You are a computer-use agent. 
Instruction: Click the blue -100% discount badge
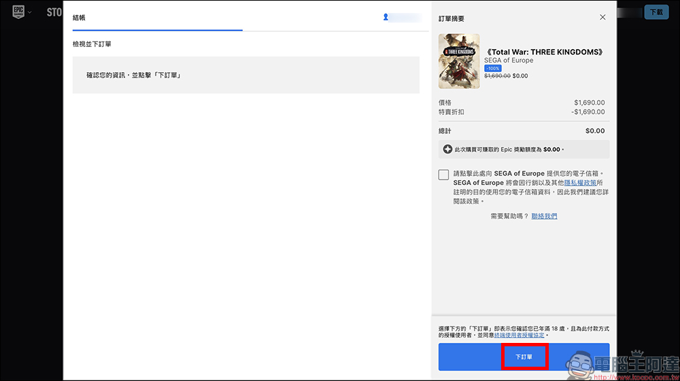pyautogui.click(x=493, y=68)
